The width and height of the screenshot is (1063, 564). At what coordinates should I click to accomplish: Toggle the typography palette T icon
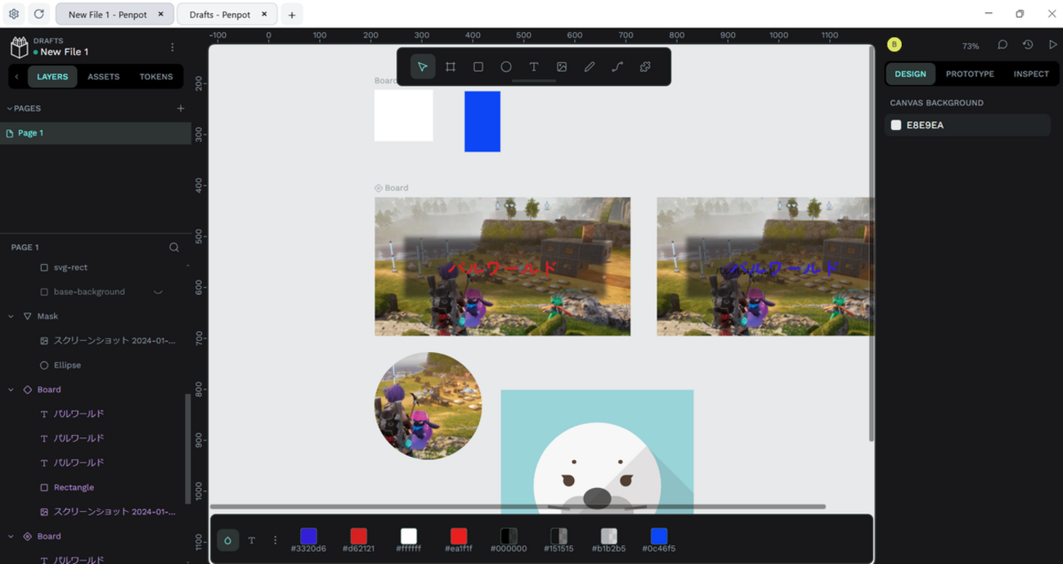tap(252, 540)
